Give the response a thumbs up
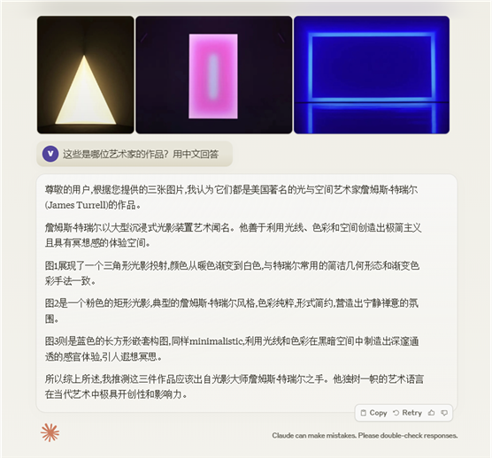The width and height of the screenshot is (492, 458). 432,413
